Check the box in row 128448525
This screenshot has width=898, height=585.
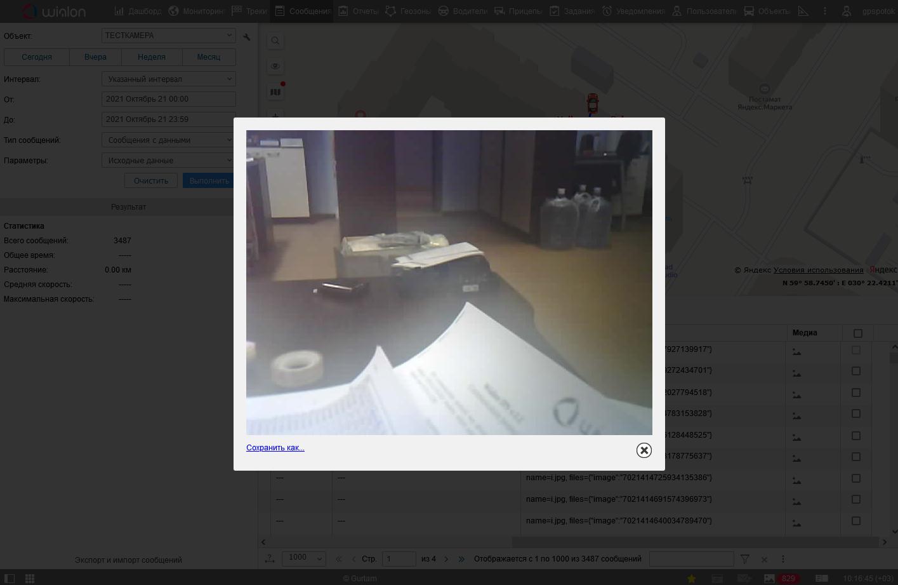(x=856, y=436)
